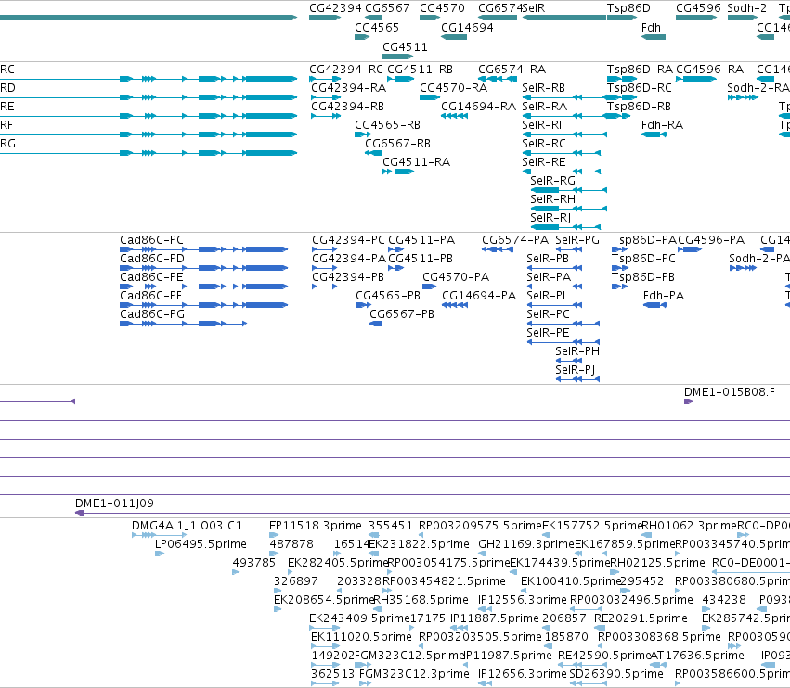Click the 493785 EST label
This screenshot has width=790, height=688.
[x=254, y=563]
